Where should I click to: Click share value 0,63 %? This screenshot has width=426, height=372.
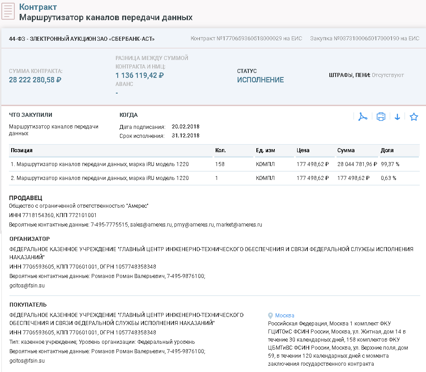click(388, 178)
